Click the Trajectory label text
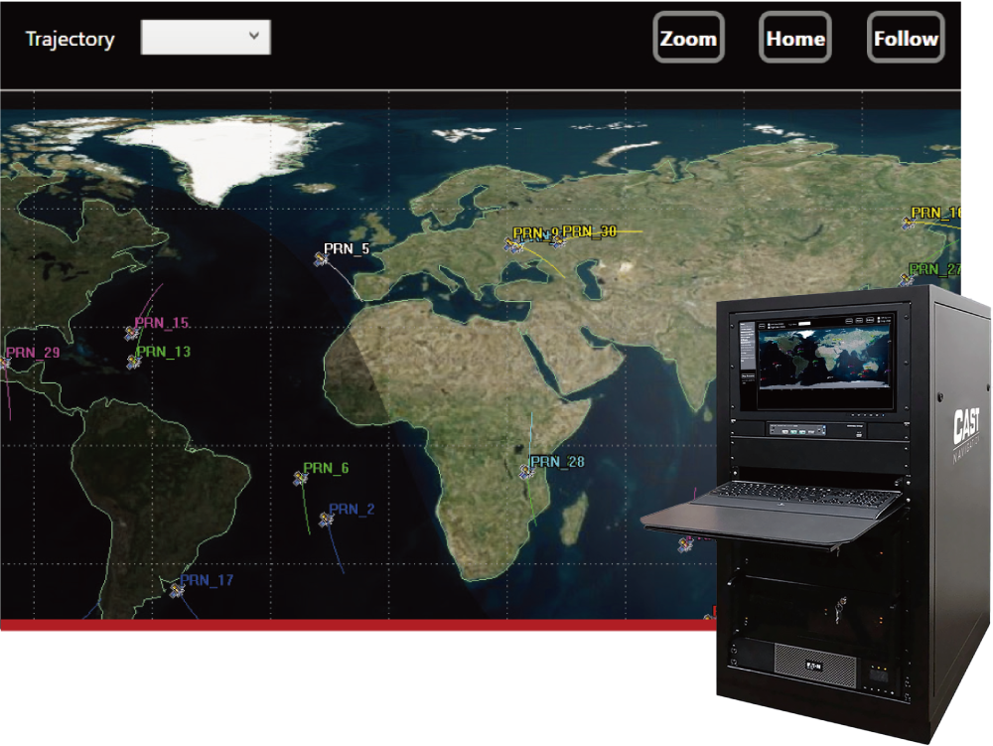This screenshot has width=993, height=746. (x=70, y=40)
